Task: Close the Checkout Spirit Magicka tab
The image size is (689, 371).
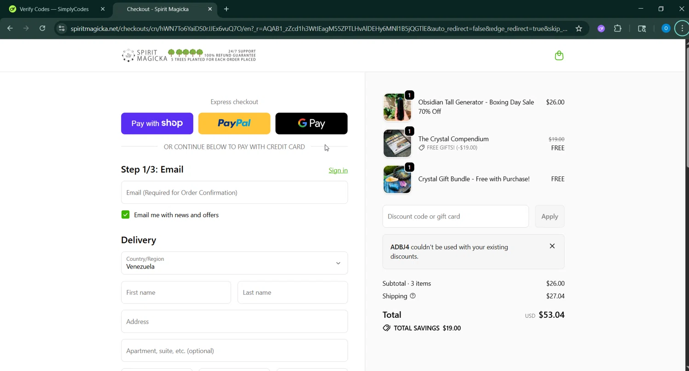Action: 210,9
